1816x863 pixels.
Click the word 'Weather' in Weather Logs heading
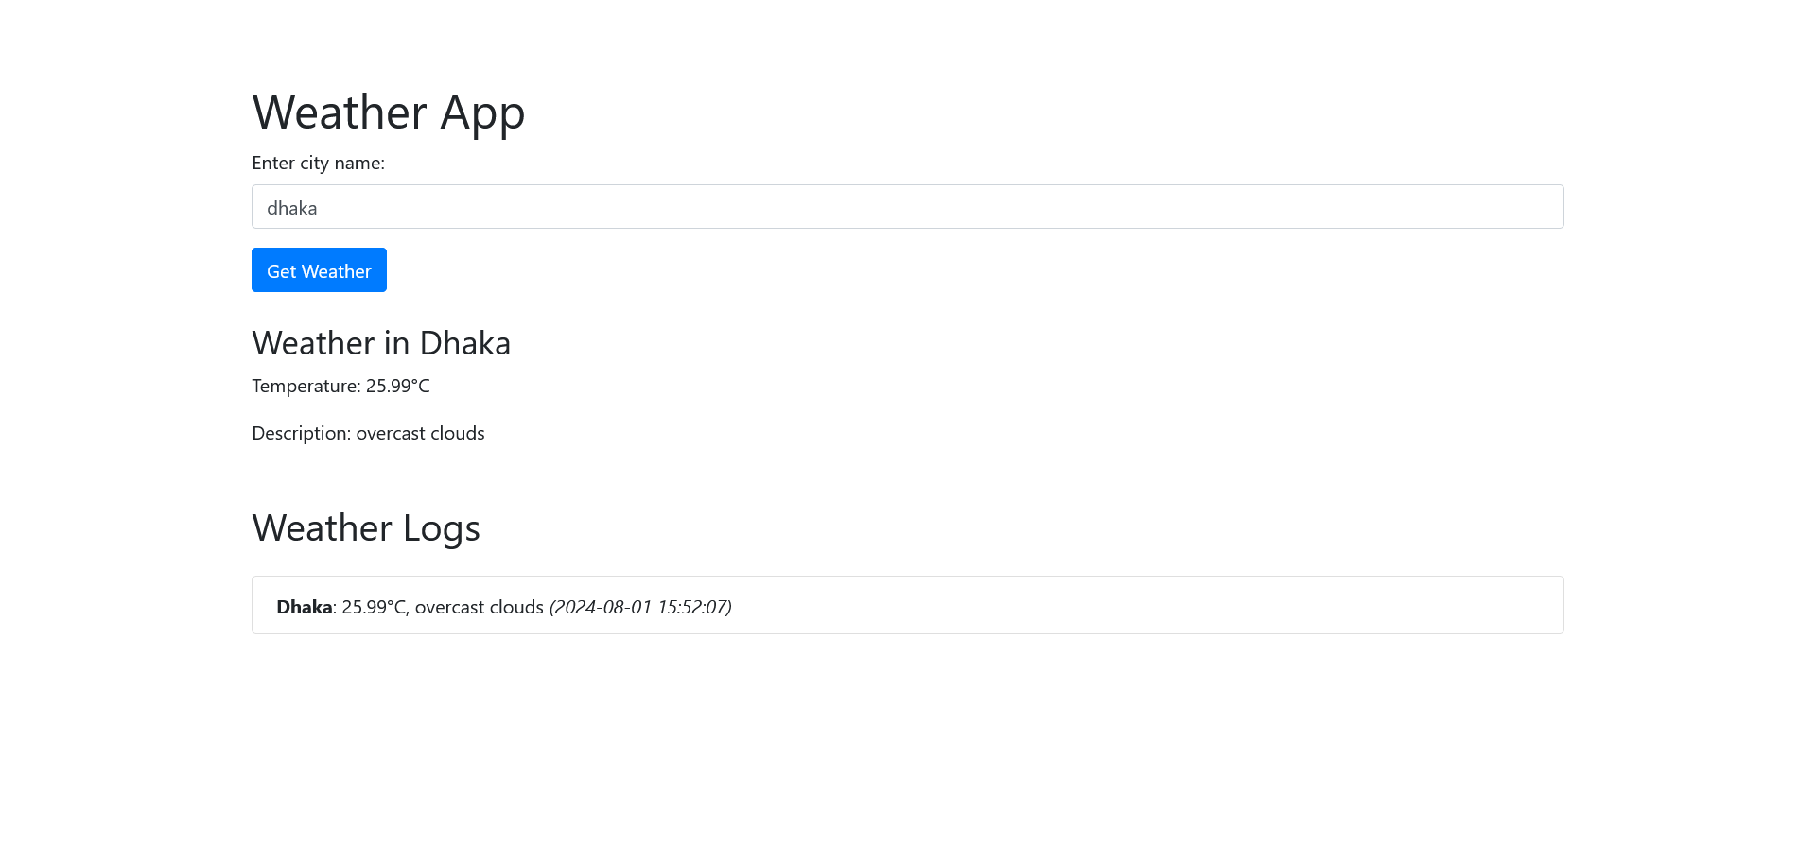[322, 528]
